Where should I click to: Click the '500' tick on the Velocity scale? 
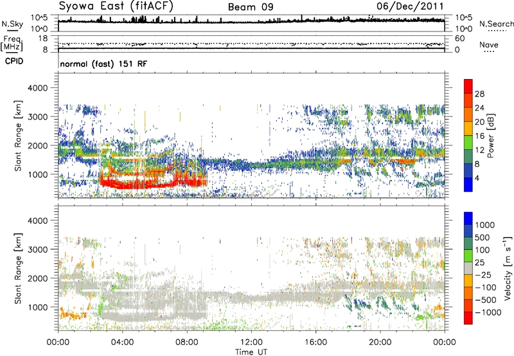point(483,237)
